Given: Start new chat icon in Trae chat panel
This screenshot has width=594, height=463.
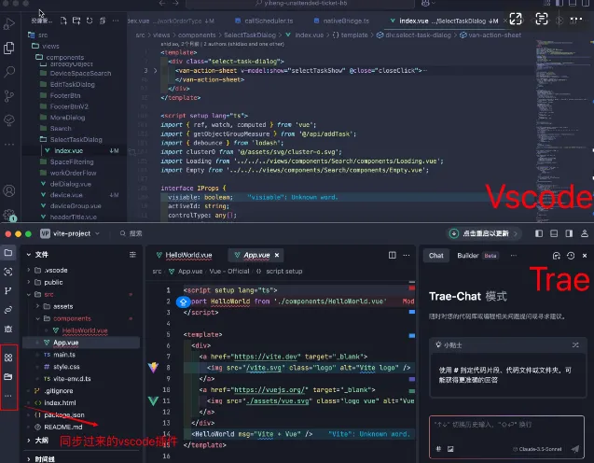Looking at the screenshot, I should point(556,256).
